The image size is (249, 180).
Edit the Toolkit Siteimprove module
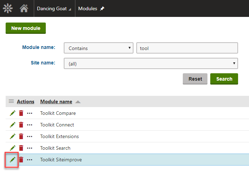click(12, 160)
